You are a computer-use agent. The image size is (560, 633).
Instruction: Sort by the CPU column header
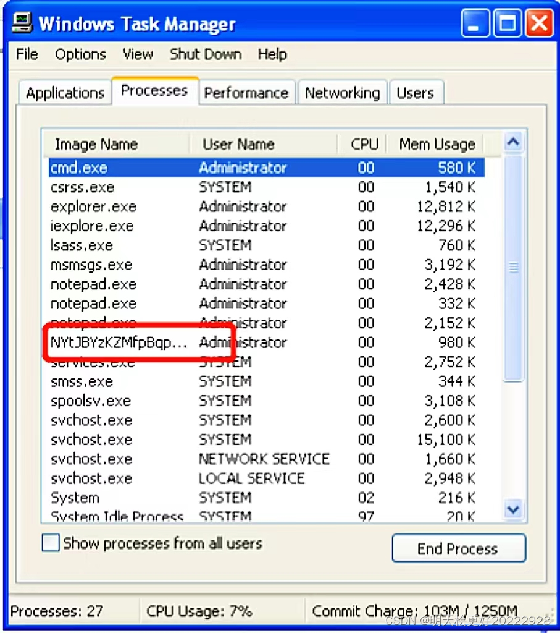[362, 143]
